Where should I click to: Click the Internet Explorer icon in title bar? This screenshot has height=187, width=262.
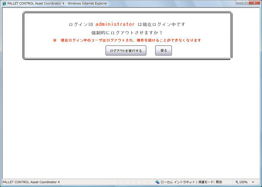(x=4, y=3)
